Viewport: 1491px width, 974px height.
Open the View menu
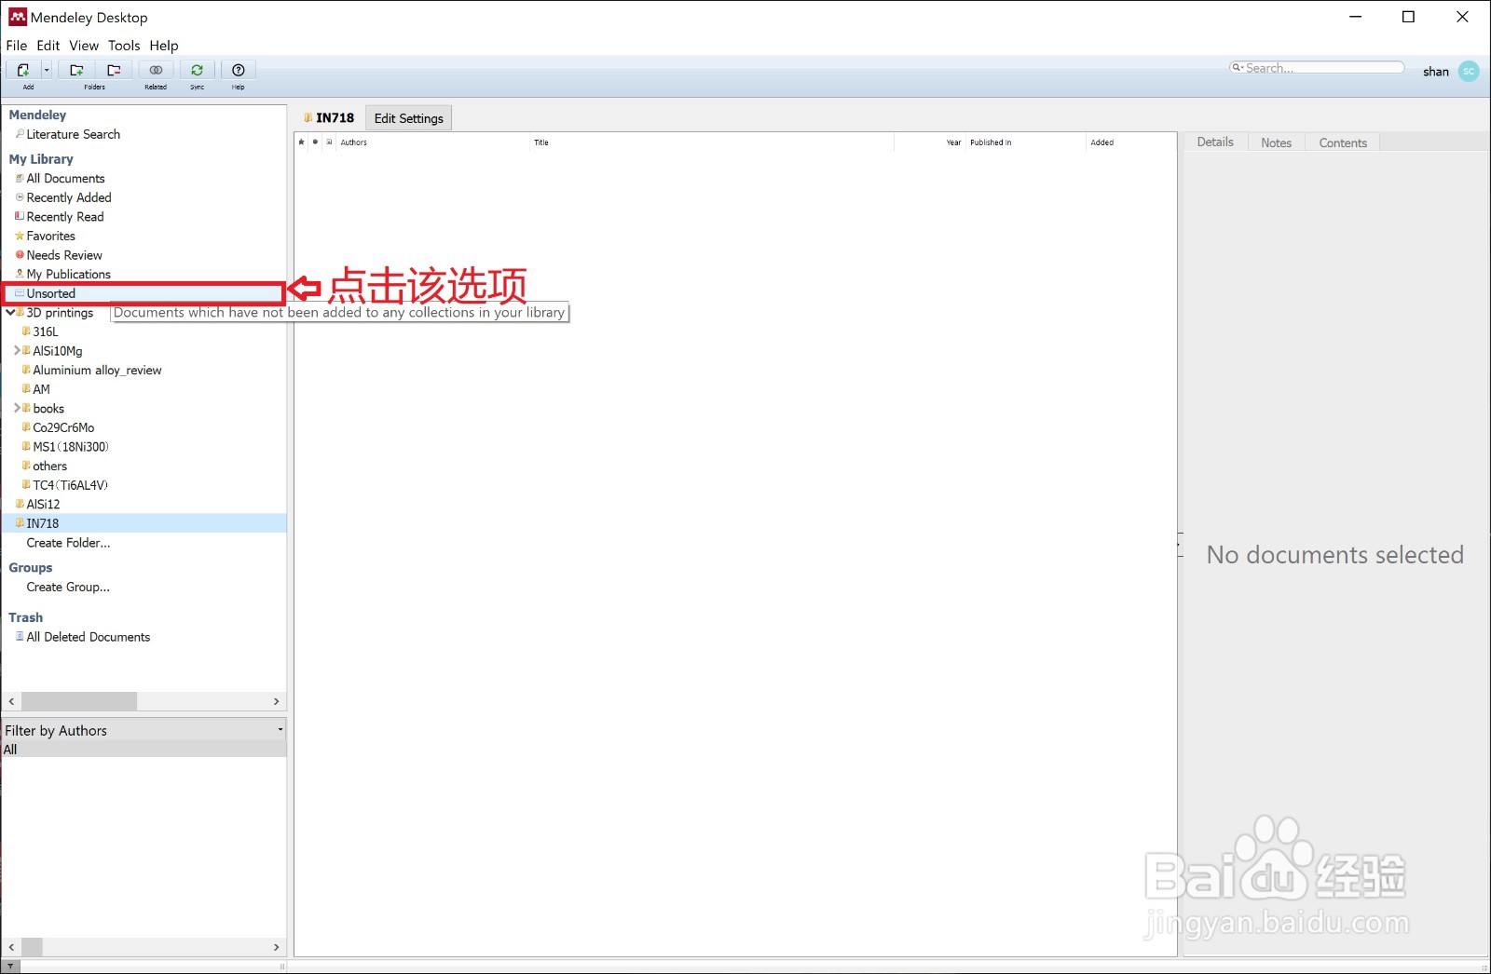point(84,46)
